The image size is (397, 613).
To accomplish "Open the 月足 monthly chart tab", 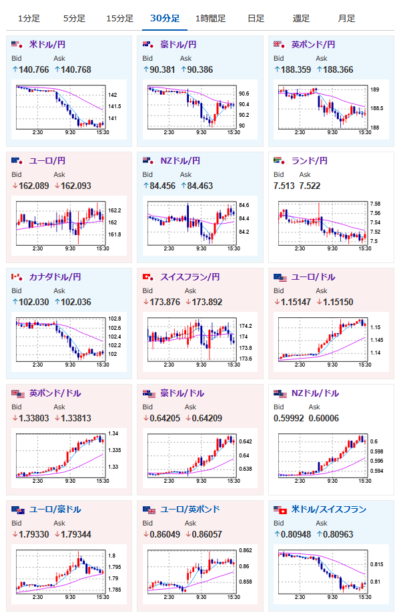I will [346, 19].
